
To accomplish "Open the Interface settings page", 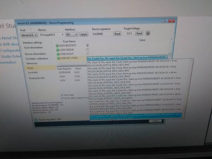I will [x=33, y=43].
